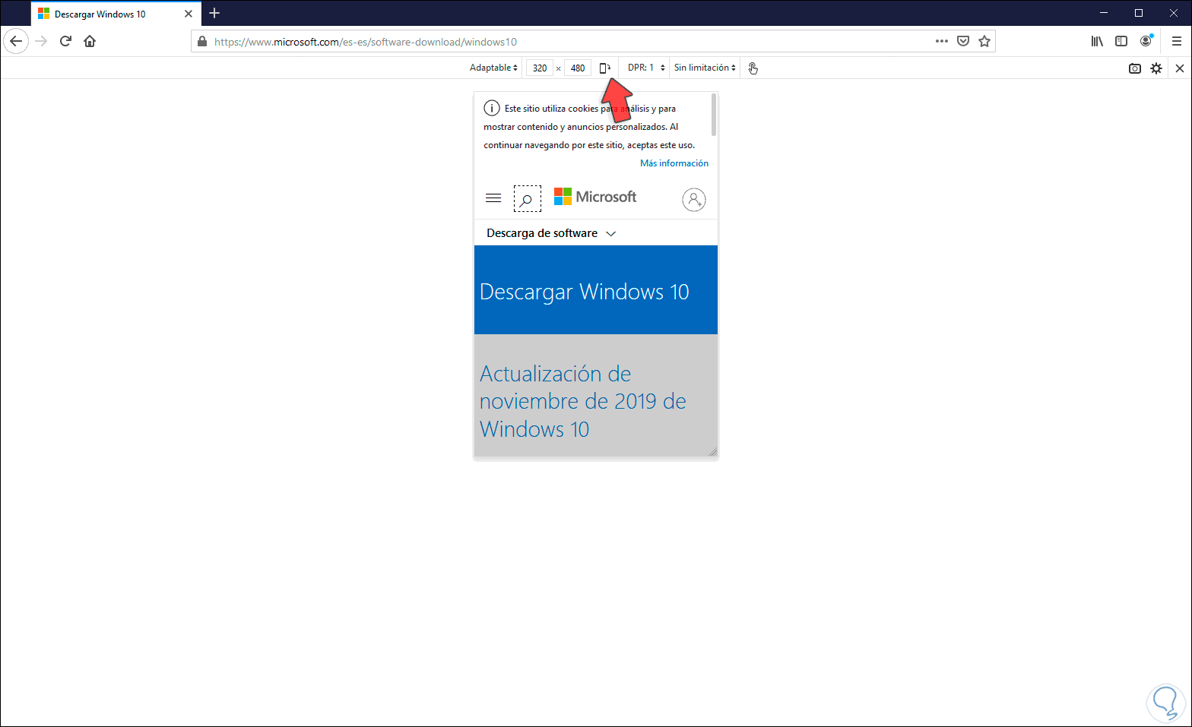The image size is (1192, 727).
Task: Take a screenshot of the viewport
Action: 1135,68
